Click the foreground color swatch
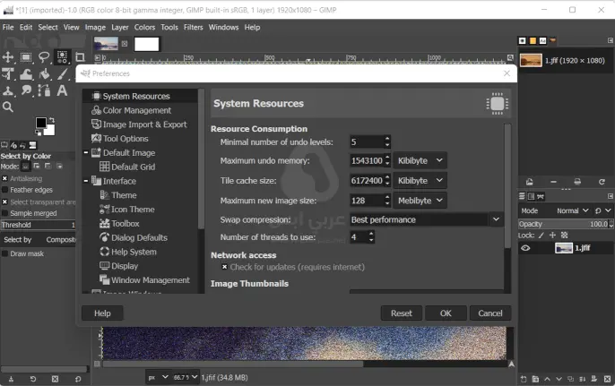Viewport: 615px width, 386px height. pos(41,123)
